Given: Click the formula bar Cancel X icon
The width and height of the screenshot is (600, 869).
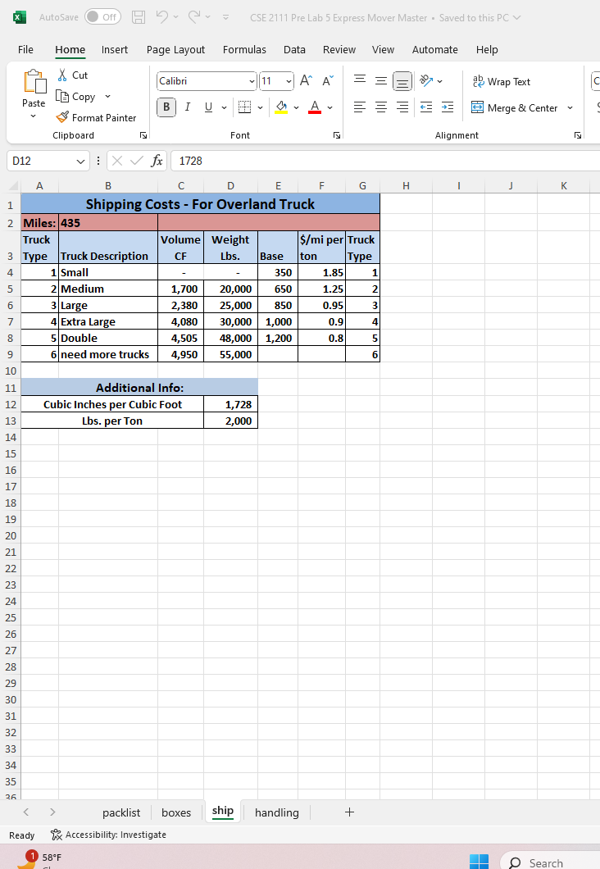Looking at the screenshot, I should (117, 161).
